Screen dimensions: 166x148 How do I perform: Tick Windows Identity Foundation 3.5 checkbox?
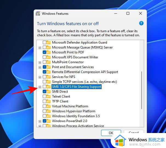pos(44,116)
